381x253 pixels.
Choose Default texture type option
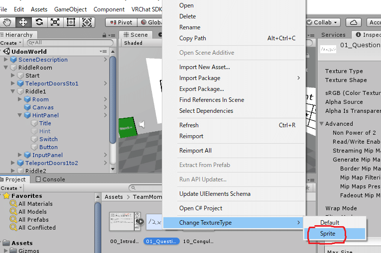335,223
